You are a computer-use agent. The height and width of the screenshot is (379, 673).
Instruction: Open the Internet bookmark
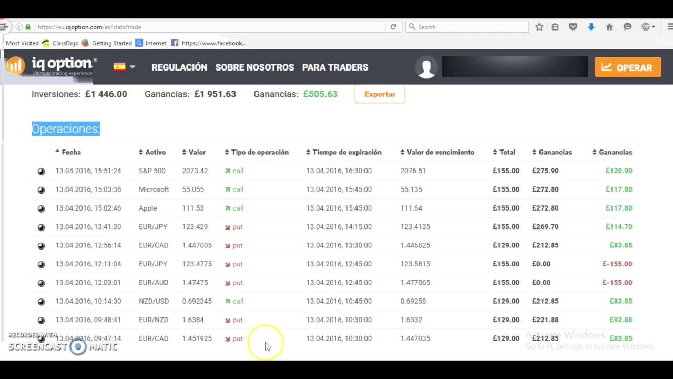pyautogui.click(x=150, y=43)
